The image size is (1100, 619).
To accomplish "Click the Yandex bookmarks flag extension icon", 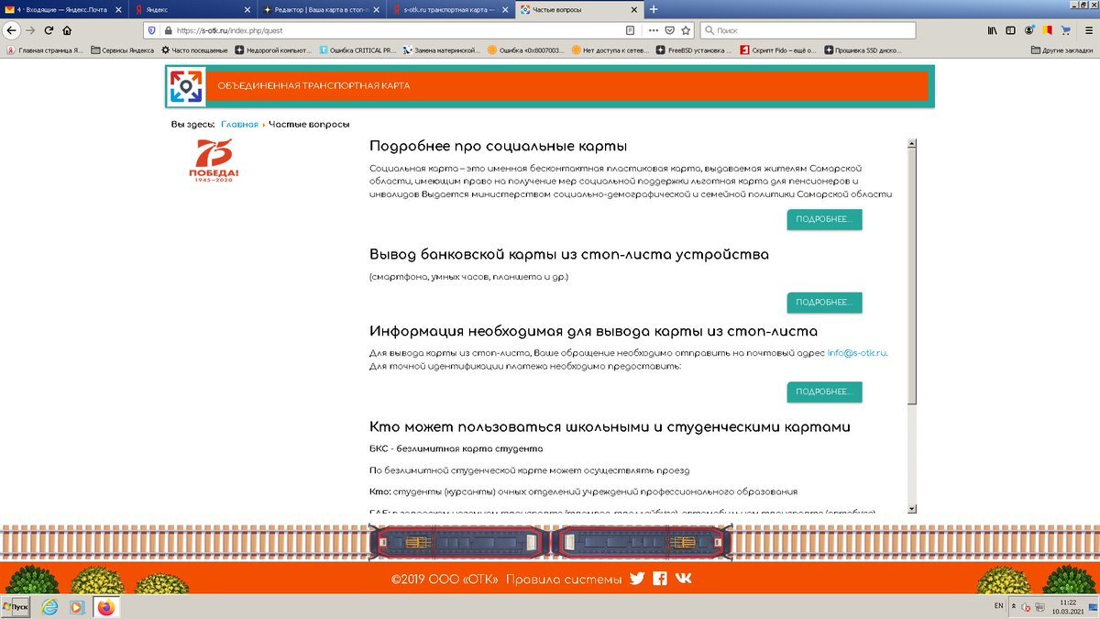I will point(1045,29).
